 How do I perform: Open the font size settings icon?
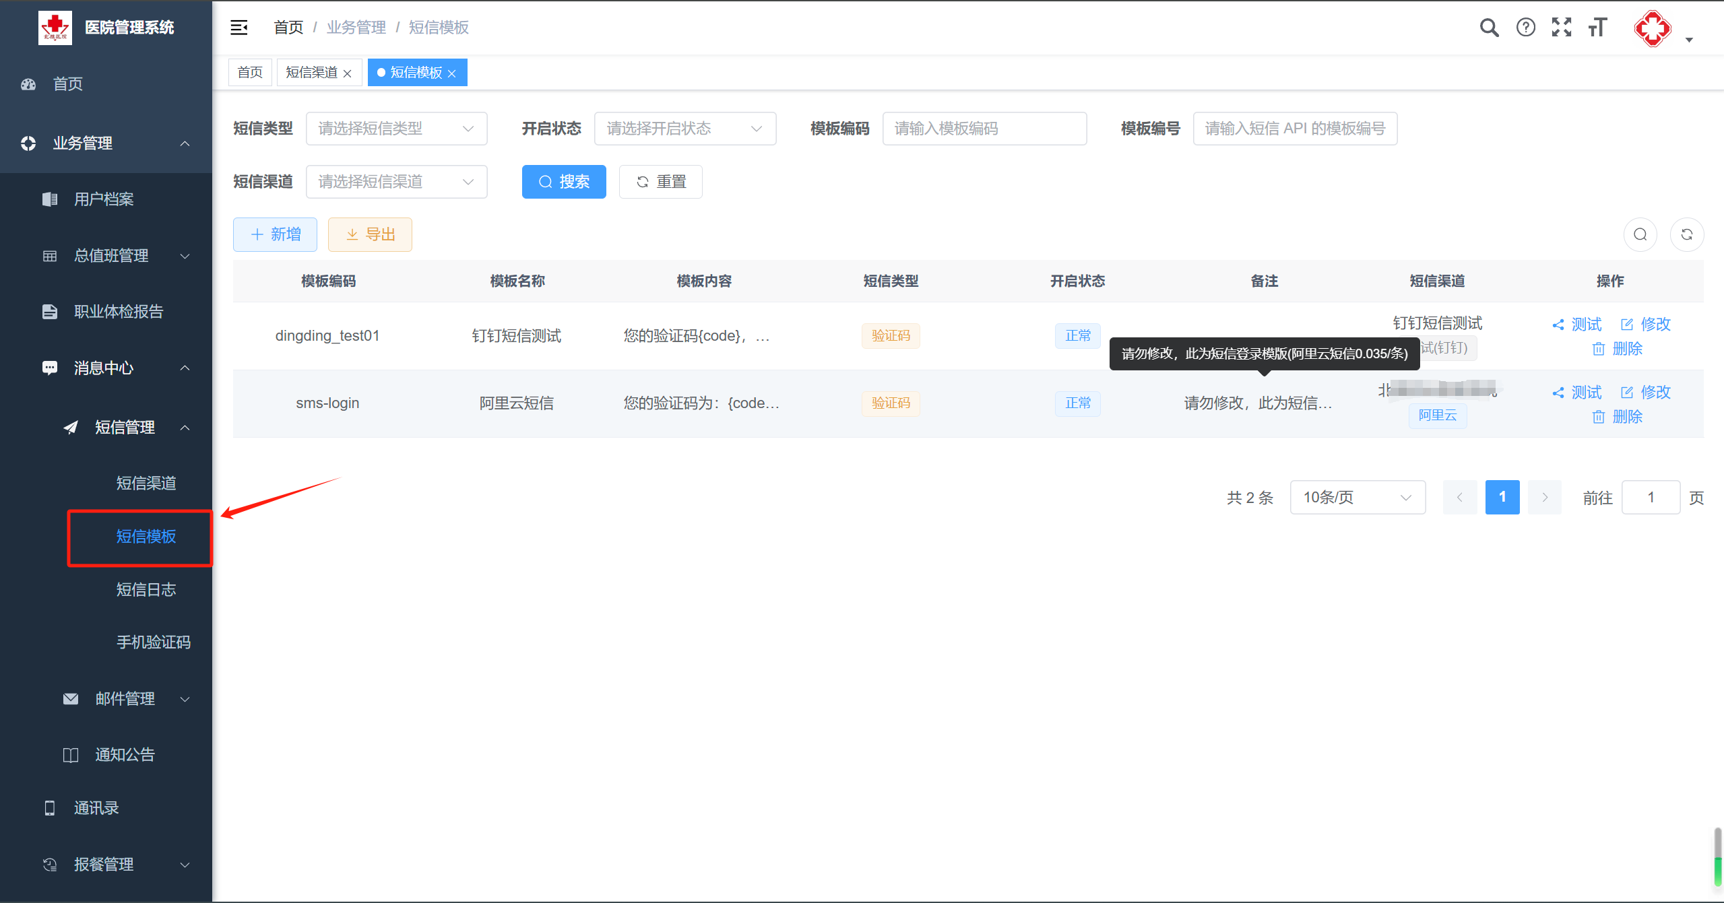click(x=1597, y=28)
